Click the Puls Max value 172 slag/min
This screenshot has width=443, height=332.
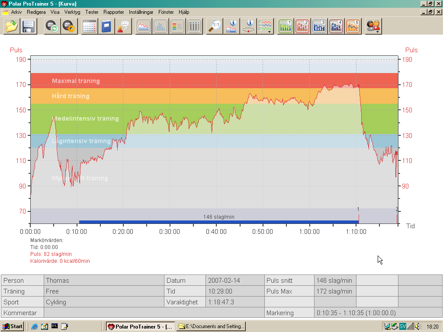[x=335, y=291]
